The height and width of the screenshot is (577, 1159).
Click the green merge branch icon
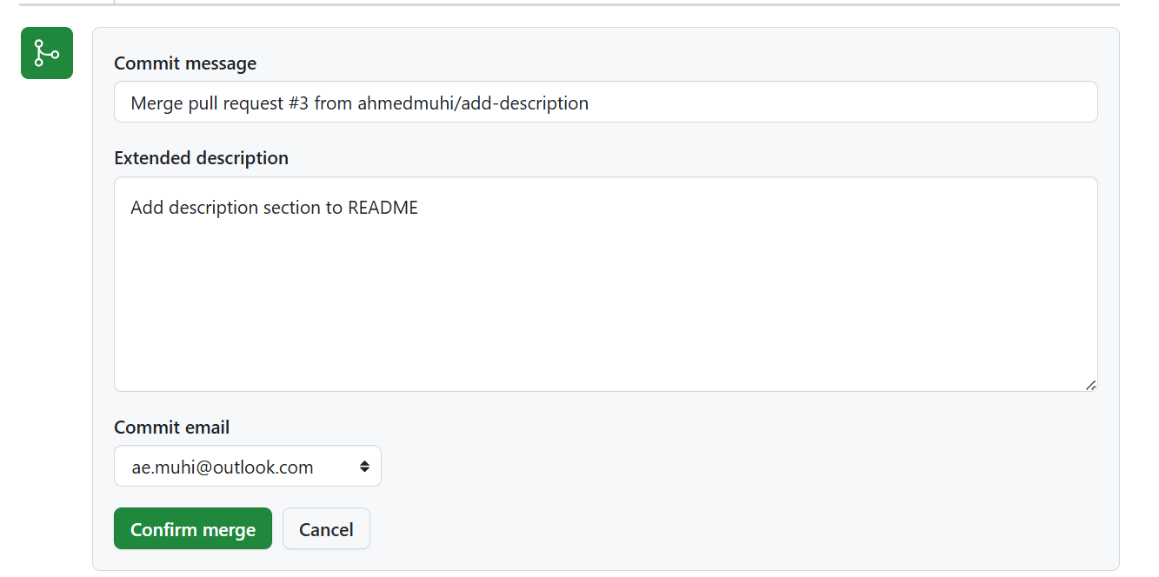[x=47, y=53]
